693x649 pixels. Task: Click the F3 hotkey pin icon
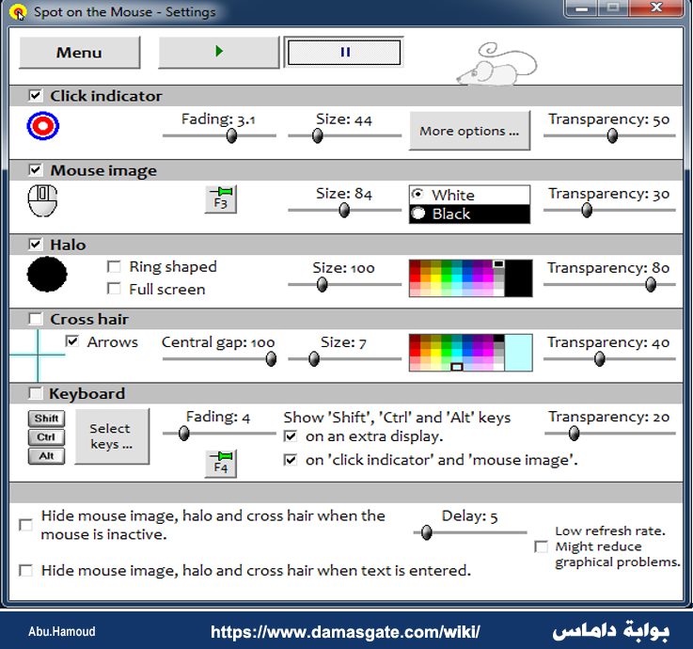point(221,199)
